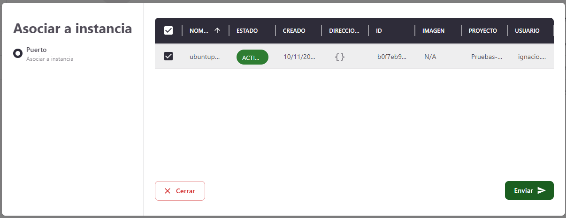Click the ascending sort arrow in name column
This screenshot has width=566, height=218.
[217, 31]
